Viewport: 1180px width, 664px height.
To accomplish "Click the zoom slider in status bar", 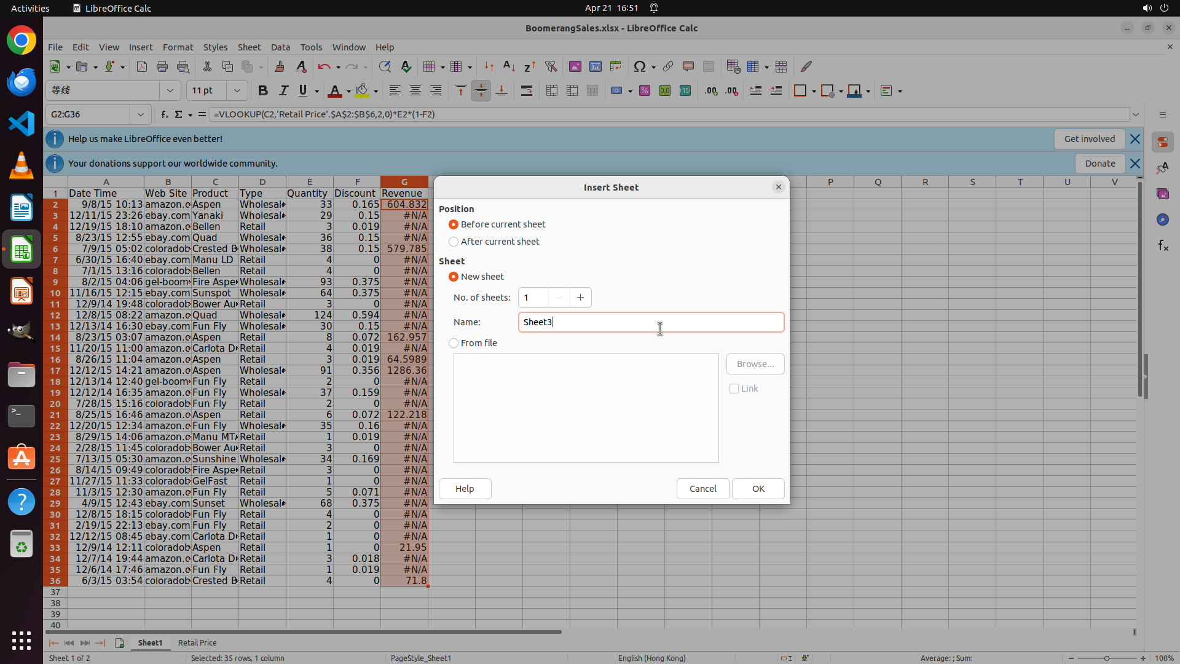I will click(x=1106, y=658).
